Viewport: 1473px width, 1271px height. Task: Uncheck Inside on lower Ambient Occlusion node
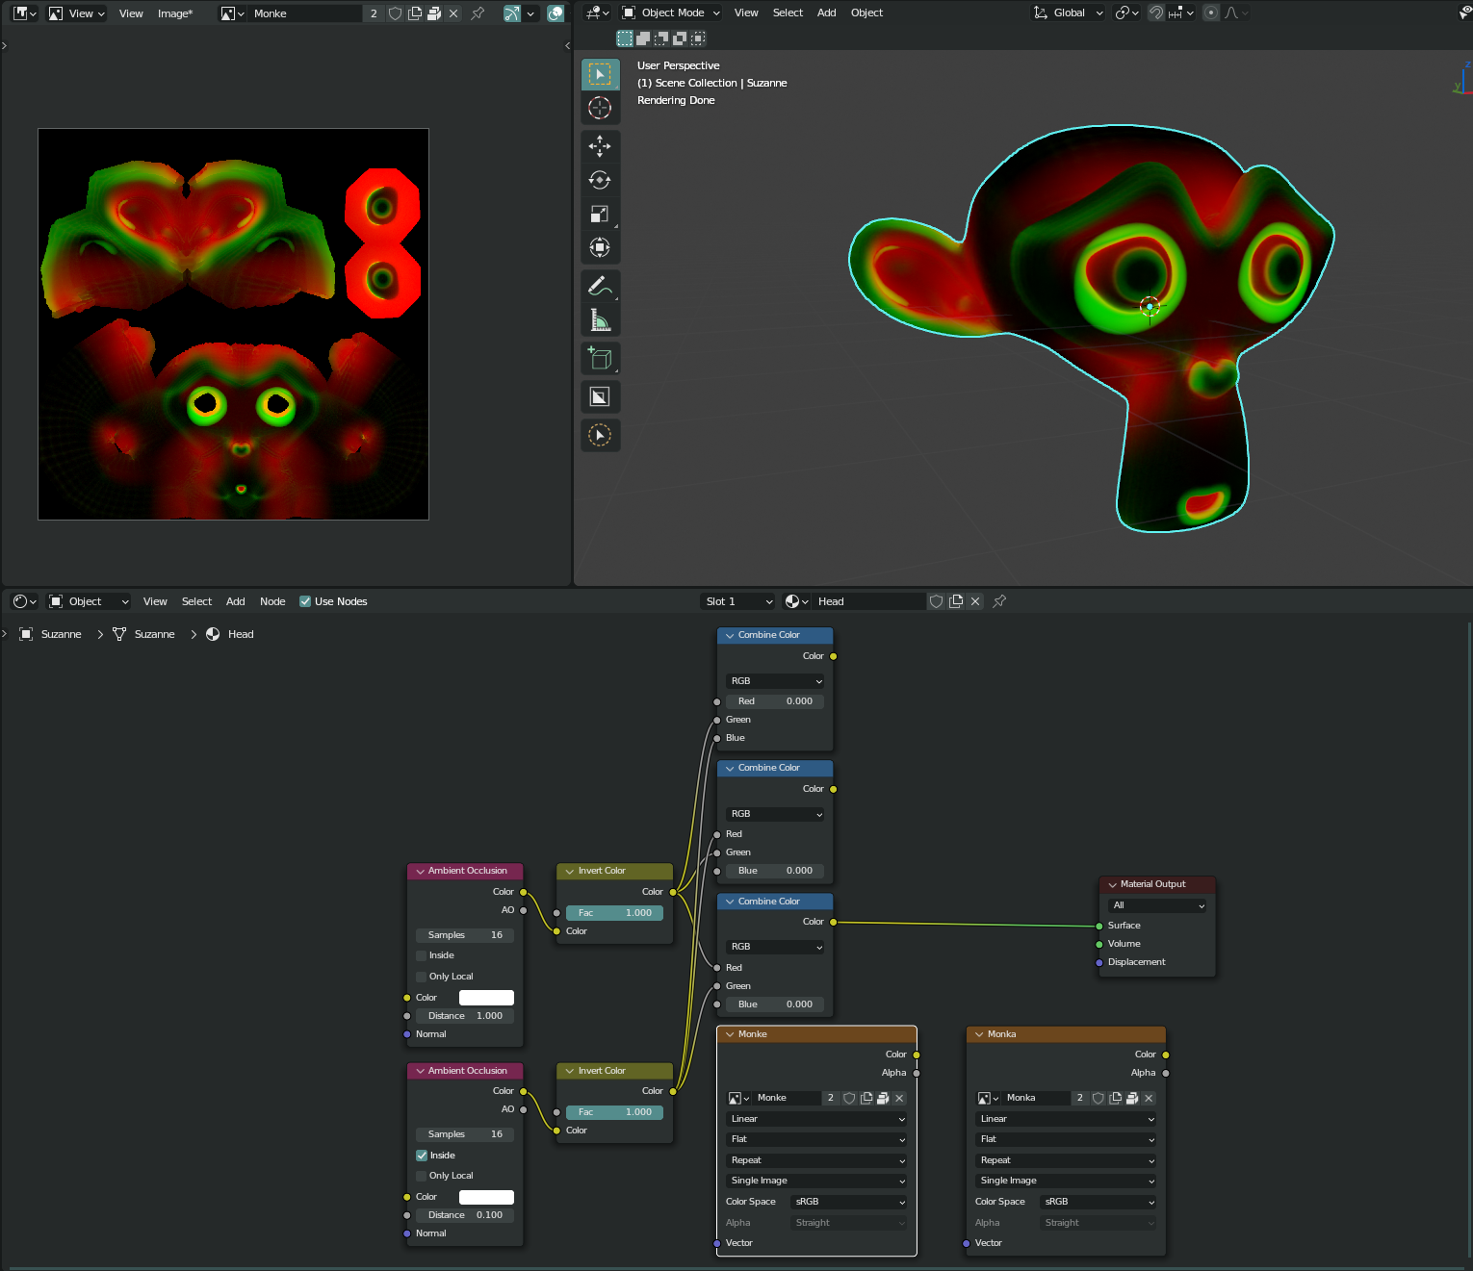[x=422, y=1156]
